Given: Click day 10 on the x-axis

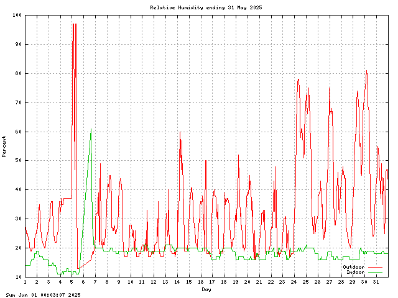Looking at the screenshot, I should pos(131,282).
